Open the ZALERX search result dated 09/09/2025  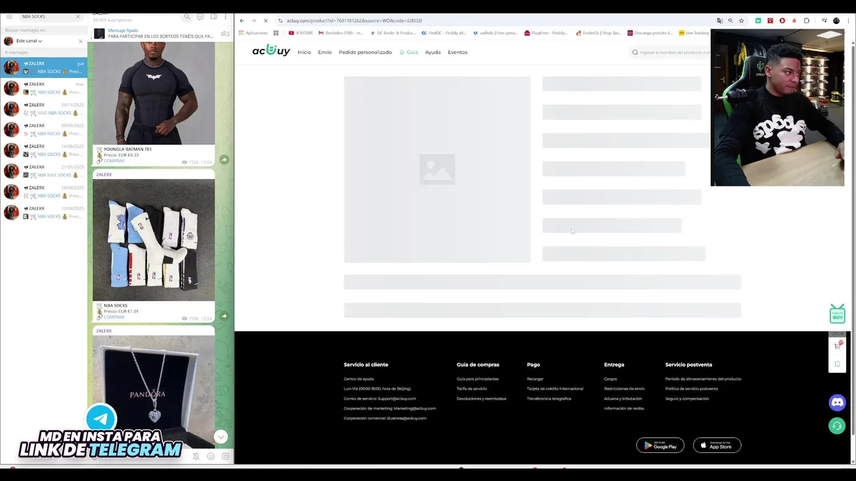[43, 130]
